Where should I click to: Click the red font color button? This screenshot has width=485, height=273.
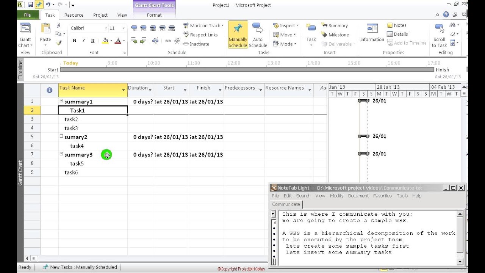pos(118,41)
